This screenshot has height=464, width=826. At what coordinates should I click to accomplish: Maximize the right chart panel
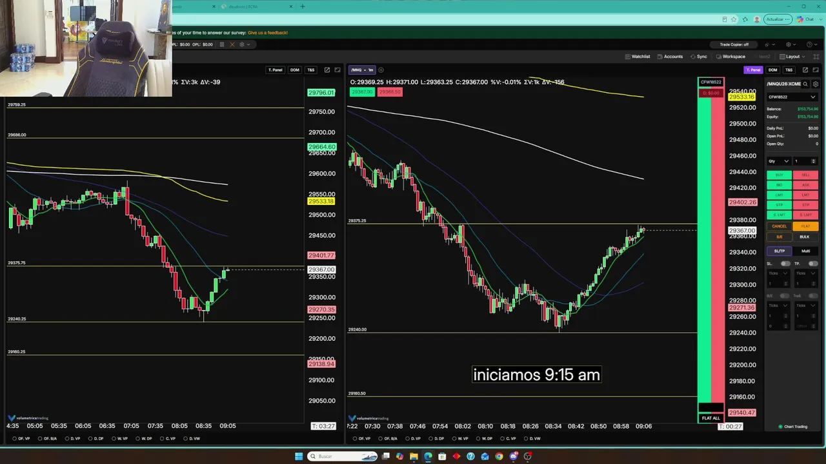tap(816, 70)
